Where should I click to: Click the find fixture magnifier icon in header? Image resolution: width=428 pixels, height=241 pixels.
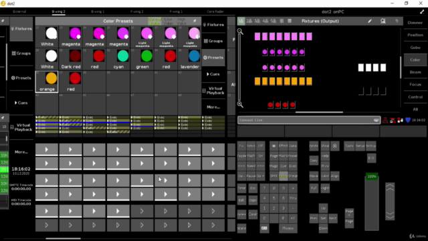point(383,21)
